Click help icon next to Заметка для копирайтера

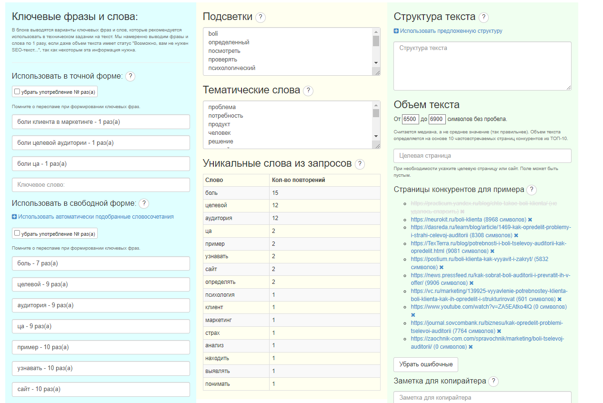point(493,382)
